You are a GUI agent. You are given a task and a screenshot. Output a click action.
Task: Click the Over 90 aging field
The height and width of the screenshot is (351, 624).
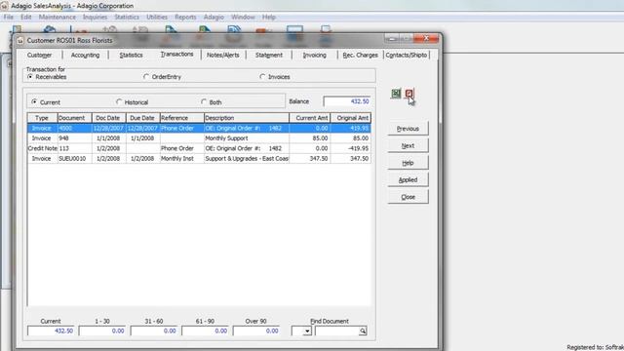coord(256,331)
